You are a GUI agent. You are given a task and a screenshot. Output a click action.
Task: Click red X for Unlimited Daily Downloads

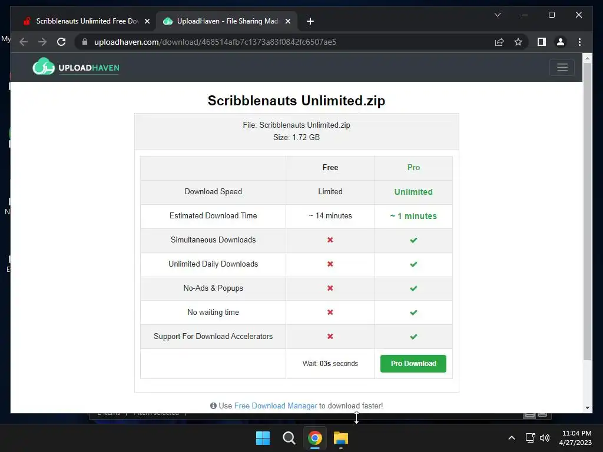(x=330, y=264)
